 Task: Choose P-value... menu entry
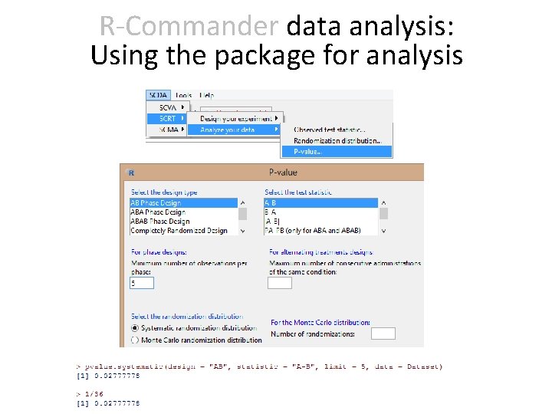(308, 151)
